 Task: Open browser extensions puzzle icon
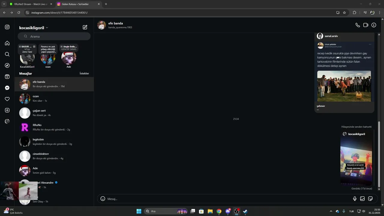(354, 13)
